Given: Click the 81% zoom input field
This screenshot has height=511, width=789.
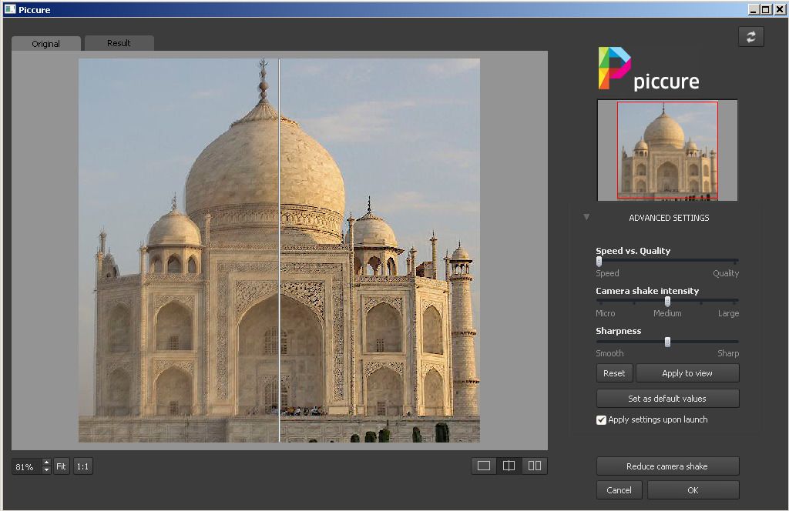Looking at the screenshot, I should 26,467.
